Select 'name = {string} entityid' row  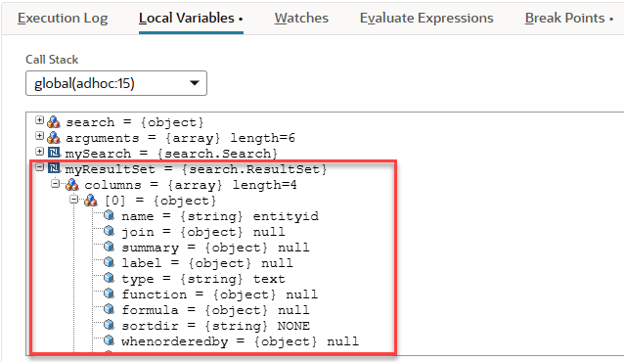[x=220, y=216]
